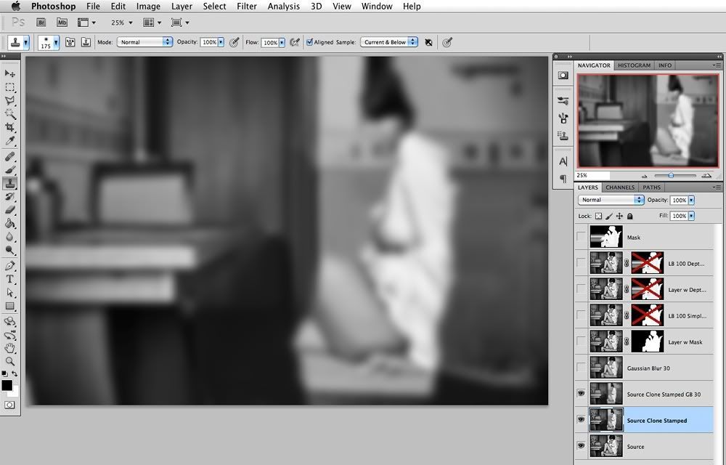726x465 pixels.
Task: Choose the Eraser tool
Action: point(10,209)
